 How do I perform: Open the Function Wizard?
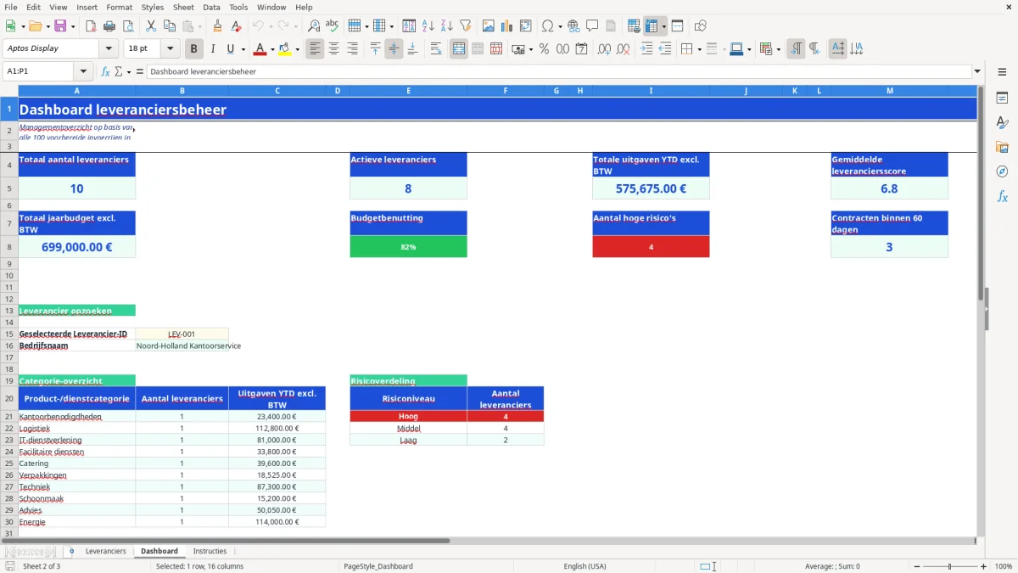(106, 72)
